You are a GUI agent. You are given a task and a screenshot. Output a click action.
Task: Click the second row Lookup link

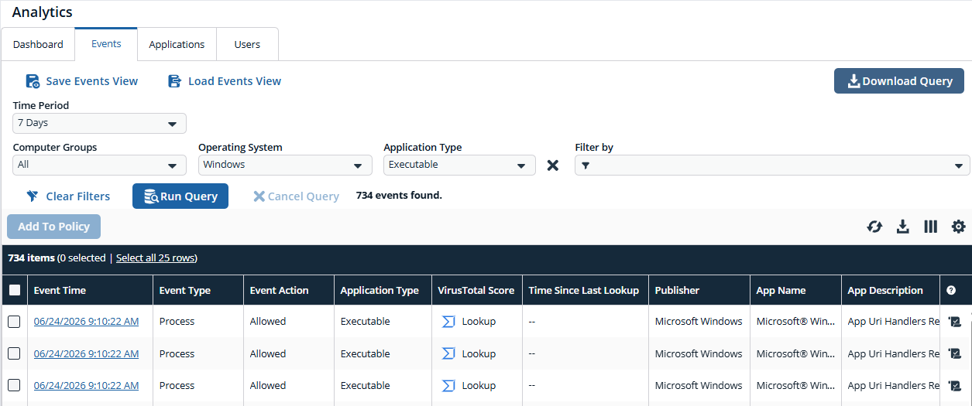click(479, 353)
